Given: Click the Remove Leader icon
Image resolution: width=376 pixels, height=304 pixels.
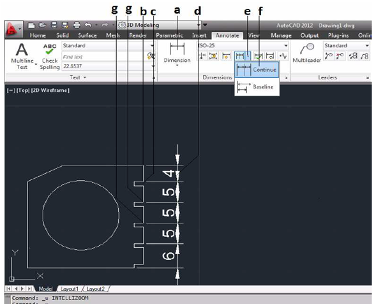Looking at the screenshot, I should pos(340,56).
